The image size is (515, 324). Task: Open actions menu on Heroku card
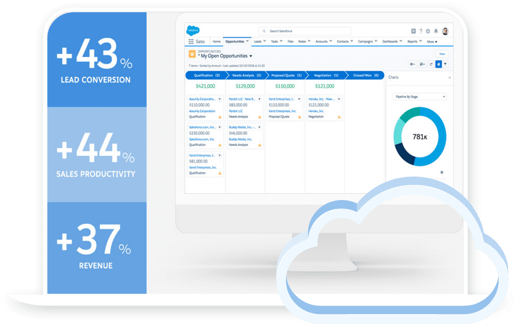tap(339, 99)
